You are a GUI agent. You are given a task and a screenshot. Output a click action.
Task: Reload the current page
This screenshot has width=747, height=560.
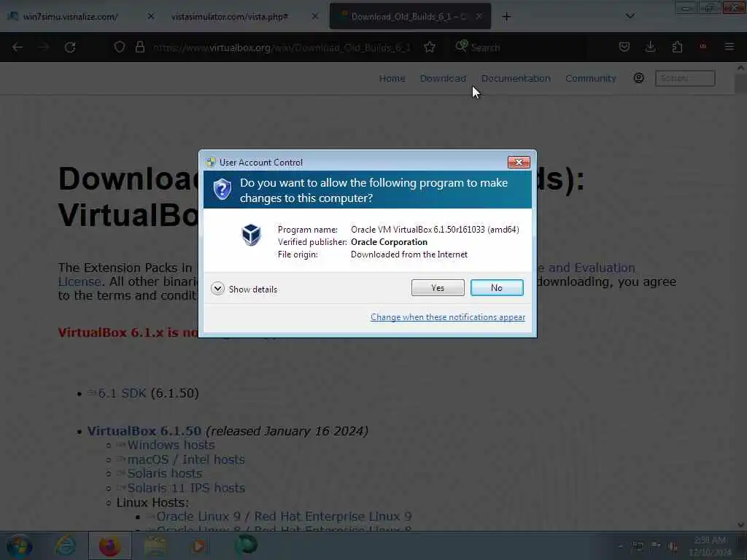coord(70,47)
